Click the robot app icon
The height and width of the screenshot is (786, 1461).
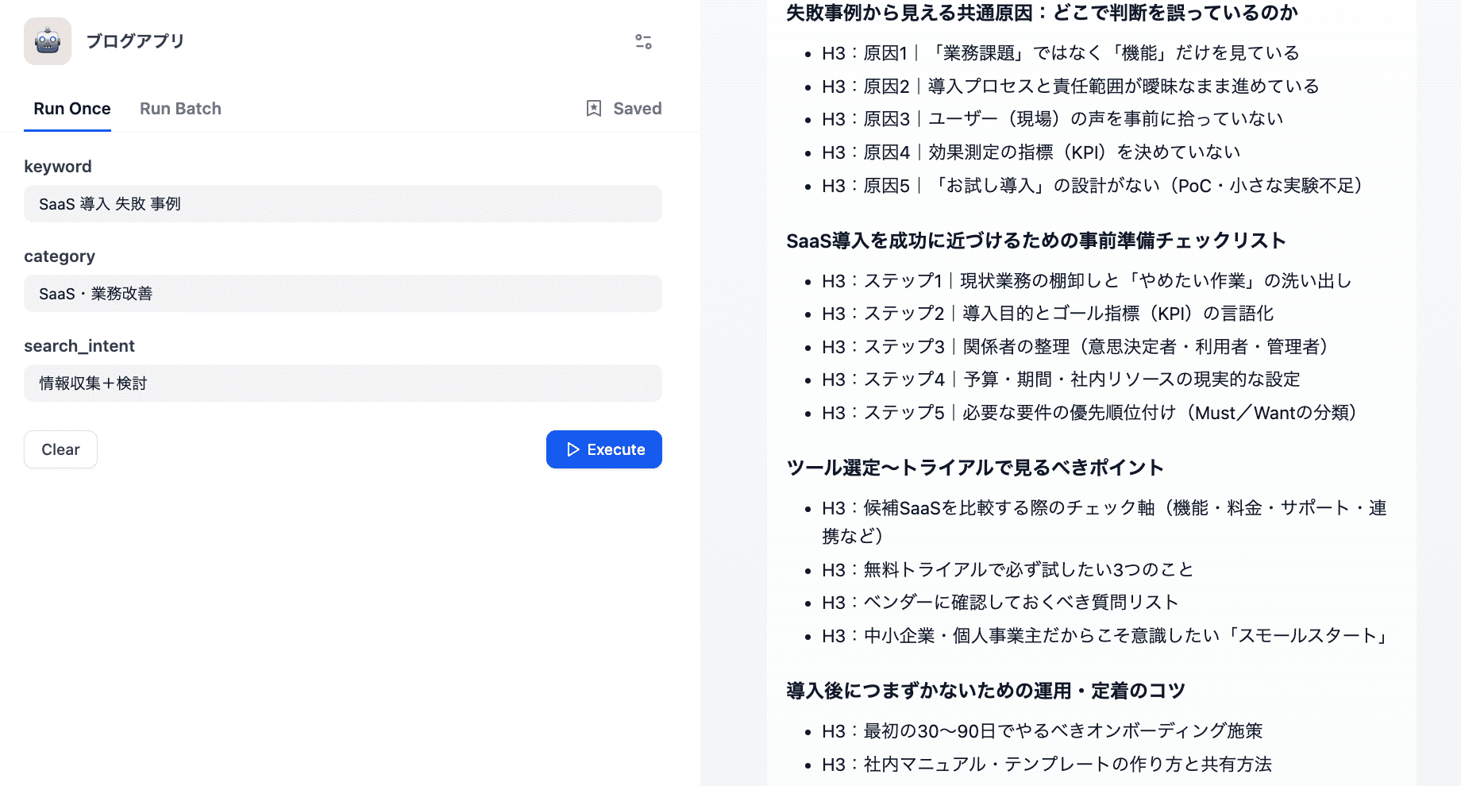click(x=48, y=41)
